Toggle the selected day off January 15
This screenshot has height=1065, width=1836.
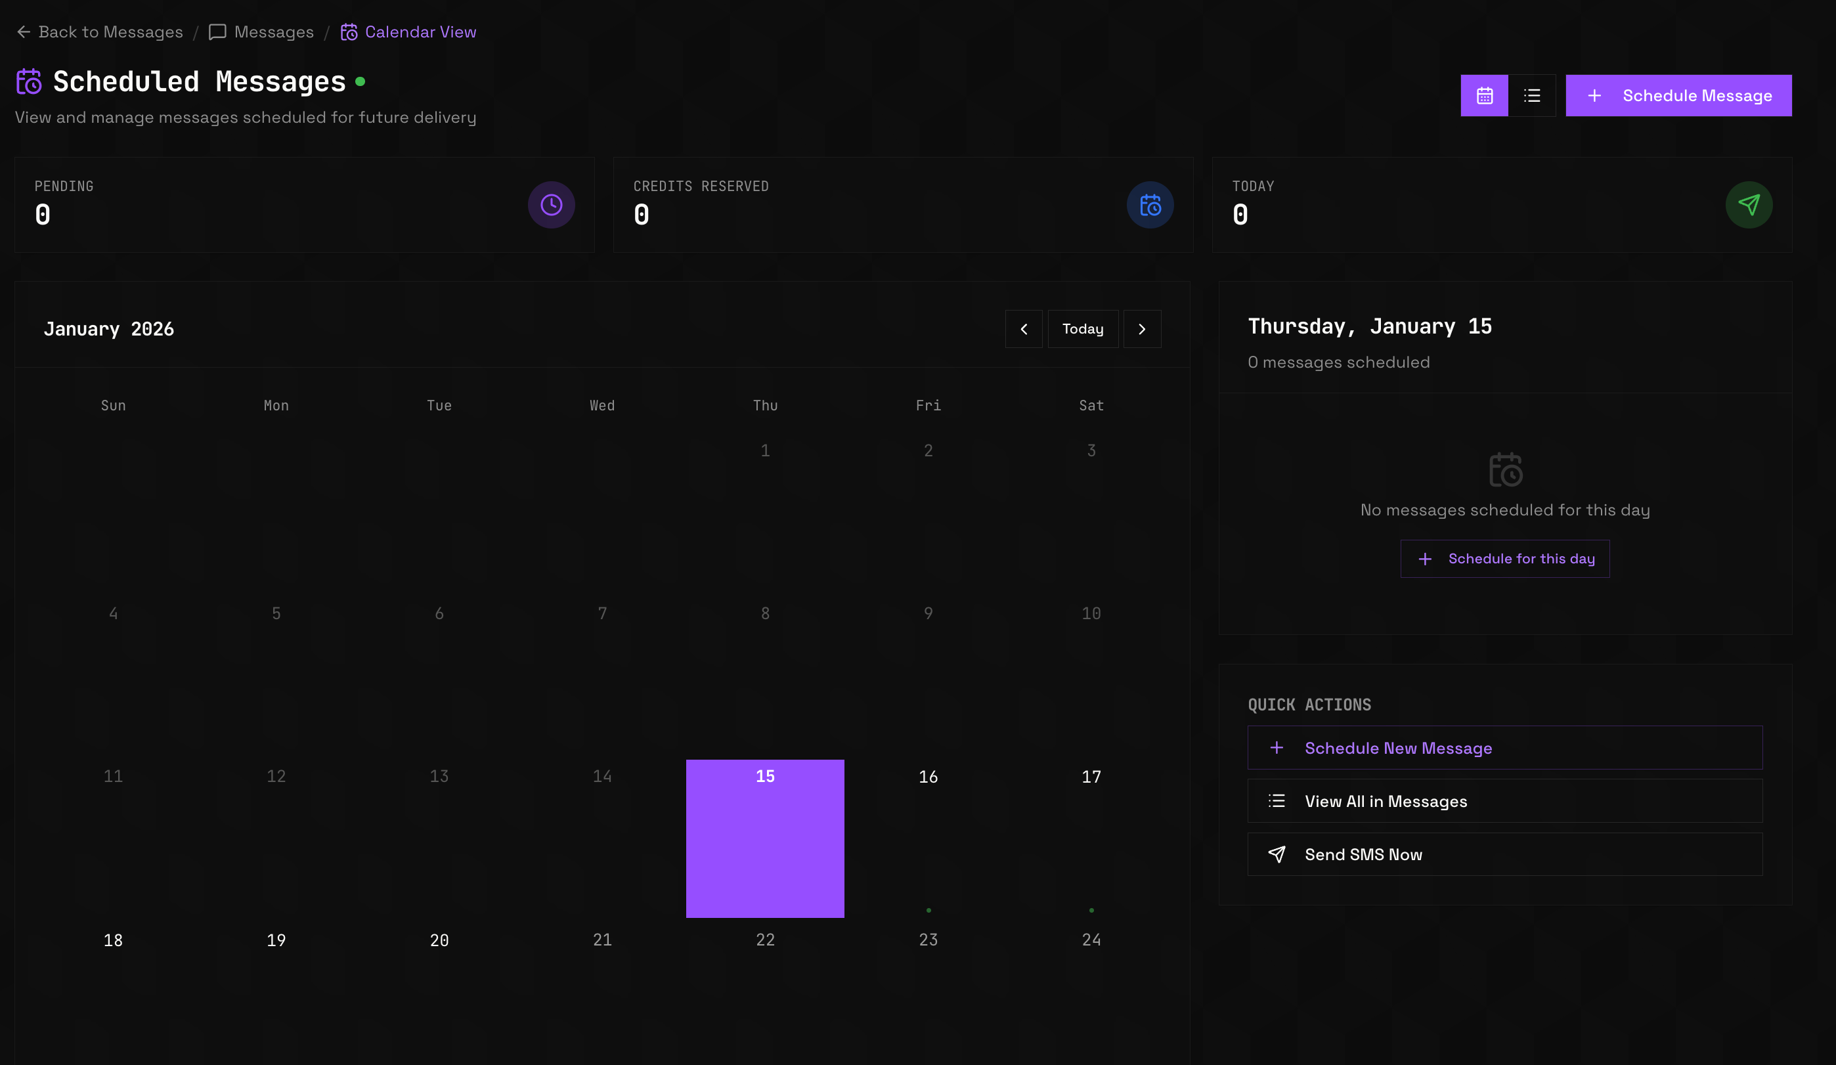point(764,838)
